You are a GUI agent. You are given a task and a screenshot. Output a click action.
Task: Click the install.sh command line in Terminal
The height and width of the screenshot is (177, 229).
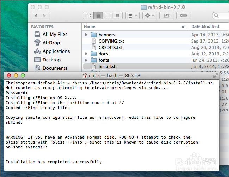point(109,83)
